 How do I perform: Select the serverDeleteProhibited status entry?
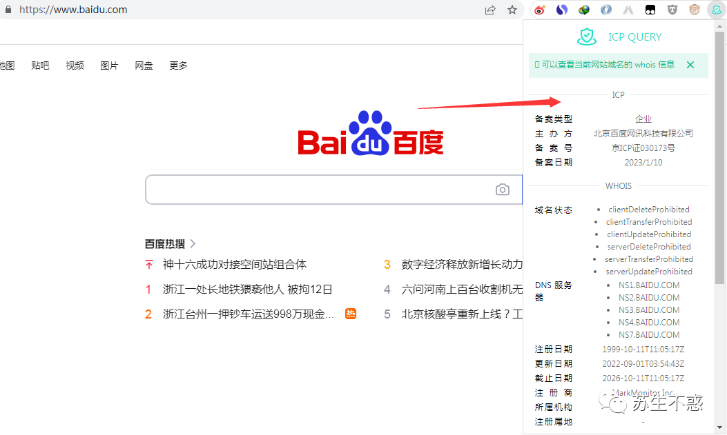pyautogui.click(x=649, y=247)
